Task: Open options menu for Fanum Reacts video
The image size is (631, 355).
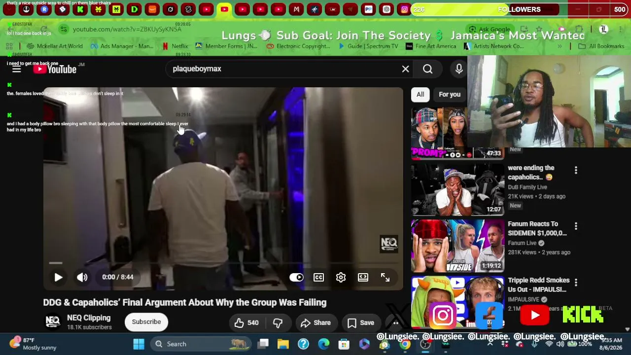Action: point(576,226)
